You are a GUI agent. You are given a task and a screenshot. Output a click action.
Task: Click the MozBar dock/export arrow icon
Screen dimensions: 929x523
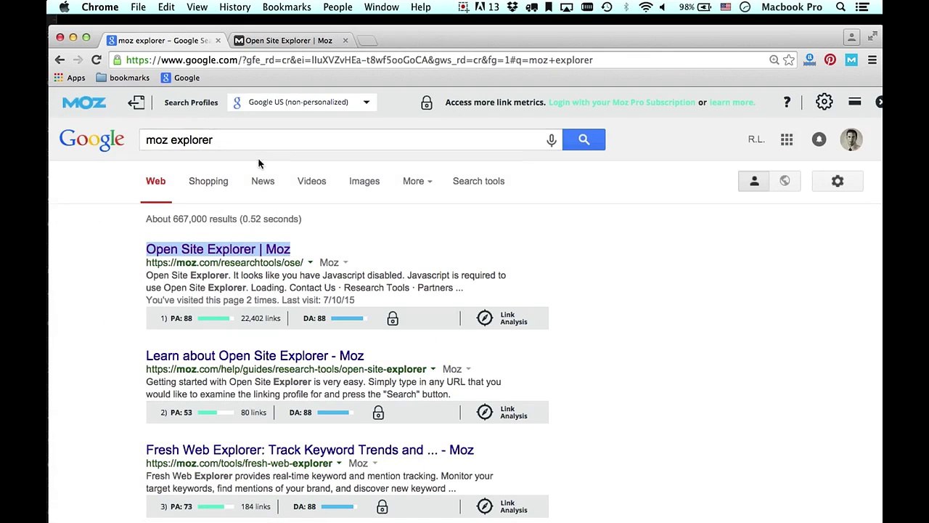136,102
